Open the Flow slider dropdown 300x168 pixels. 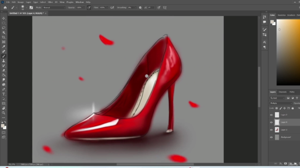(x=107, y=7)
